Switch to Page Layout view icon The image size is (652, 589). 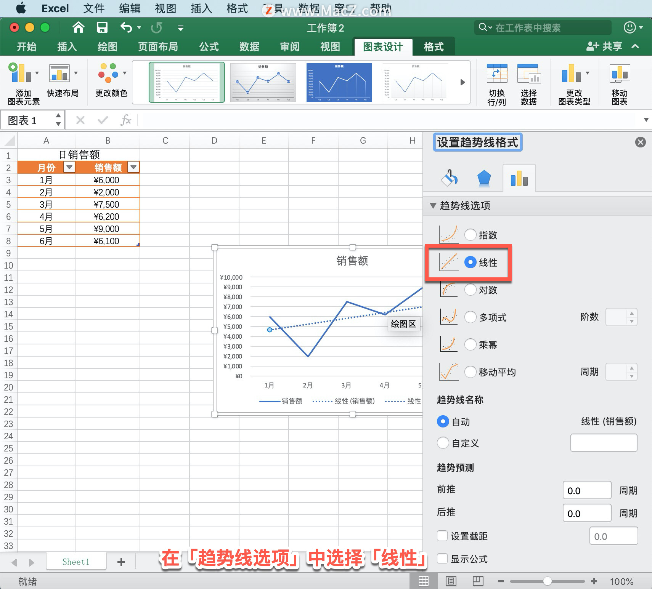(x=451, y=581)
